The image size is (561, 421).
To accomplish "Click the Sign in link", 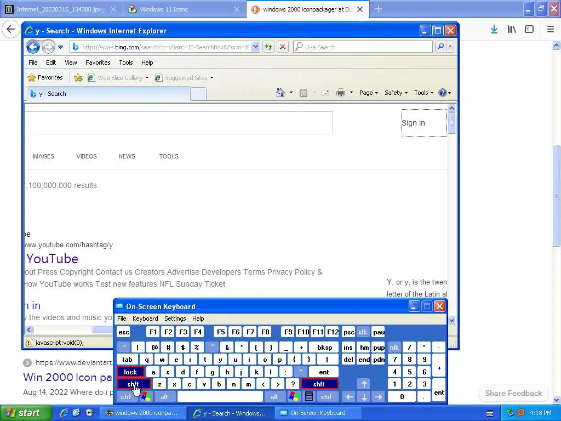I will click(413, 123).
